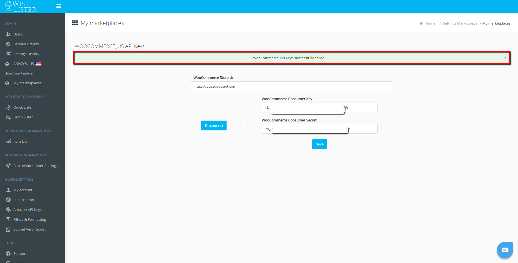This screenshot has height=263, width=518.
Task: Open Quick Lister
Action: coord(23,107)
